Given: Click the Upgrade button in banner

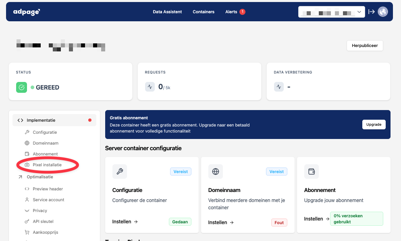Looking at the screenshot, I should [x=374, y=125].
